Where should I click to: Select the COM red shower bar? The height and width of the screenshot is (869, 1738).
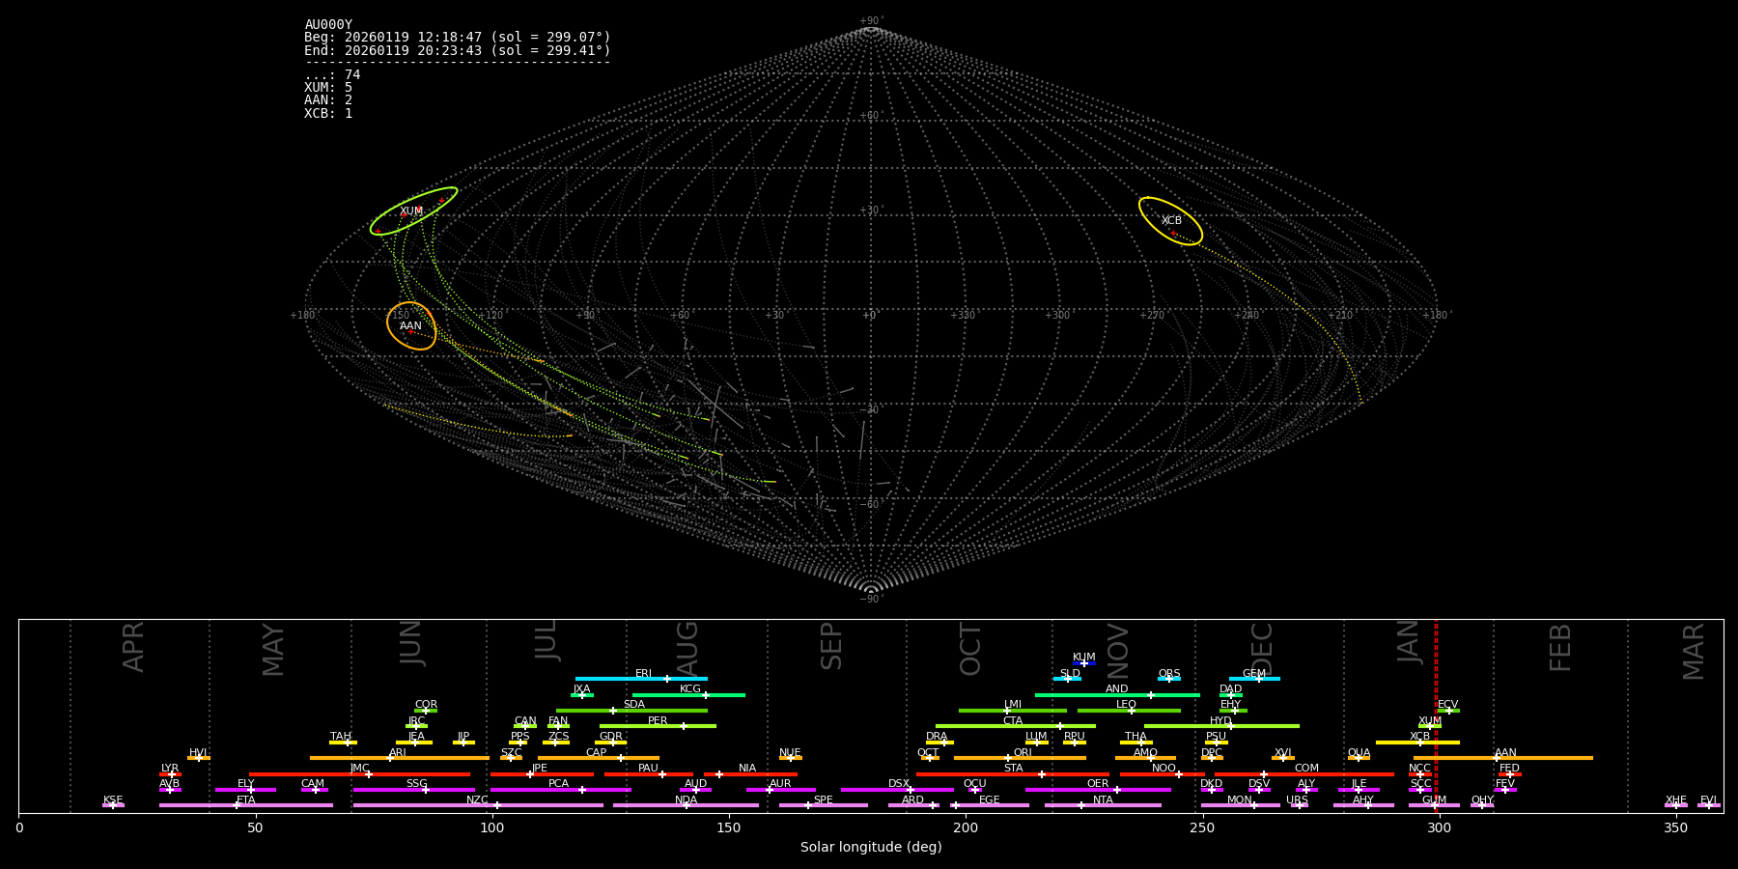(1305, 774)
